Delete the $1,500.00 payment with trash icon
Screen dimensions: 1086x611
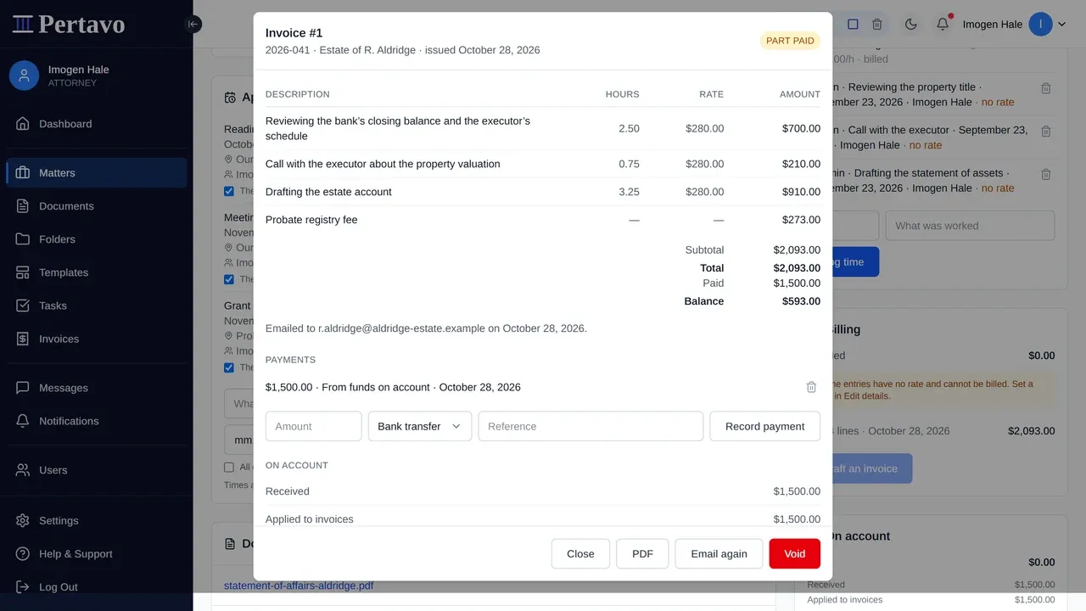pyautogui.click(x=811, y=387)
